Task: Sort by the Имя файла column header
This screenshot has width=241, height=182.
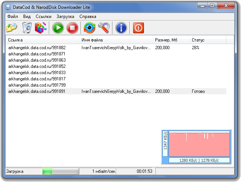Action: tap(116, 40)
